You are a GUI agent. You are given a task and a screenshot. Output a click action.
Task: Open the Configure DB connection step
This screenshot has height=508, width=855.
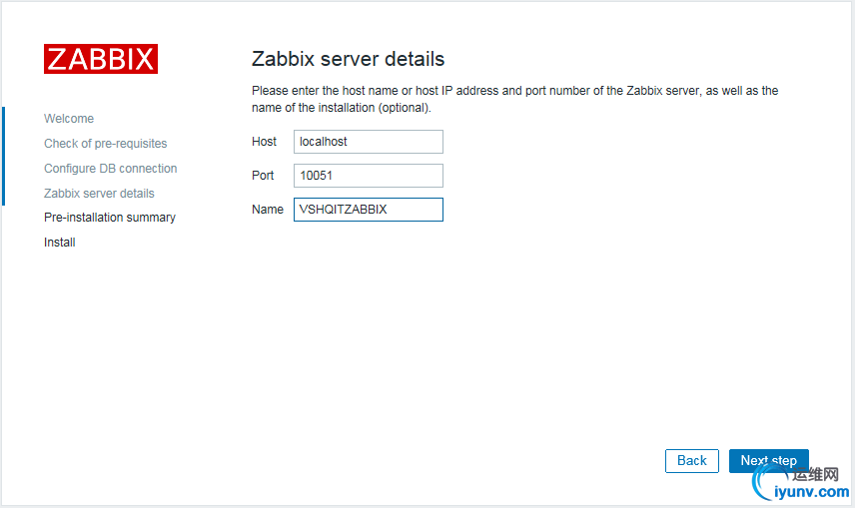click(110, 169)
